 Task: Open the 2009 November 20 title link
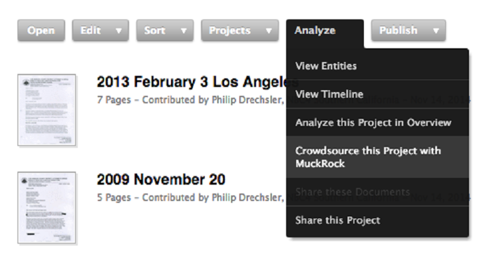coord(161,179)
